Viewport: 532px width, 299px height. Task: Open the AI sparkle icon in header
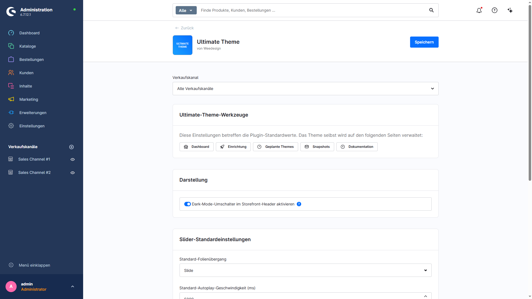(x=510, y=10)
